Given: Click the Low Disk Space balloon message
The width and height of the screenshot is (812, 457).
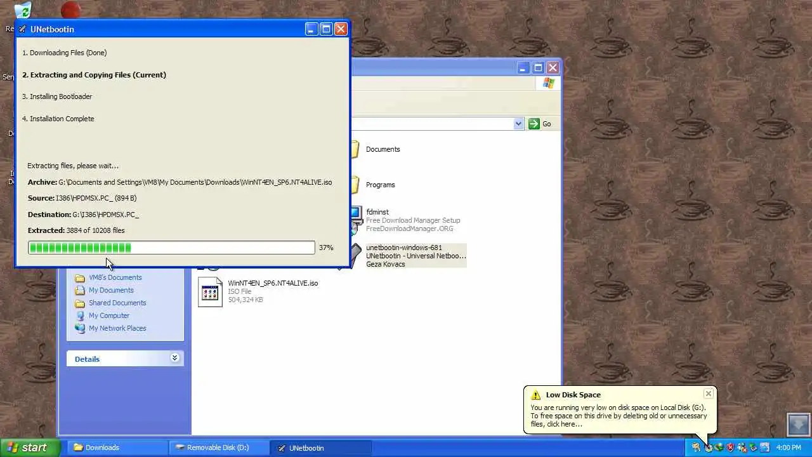Looking at the screenshot, I should [x=619, y=416].
